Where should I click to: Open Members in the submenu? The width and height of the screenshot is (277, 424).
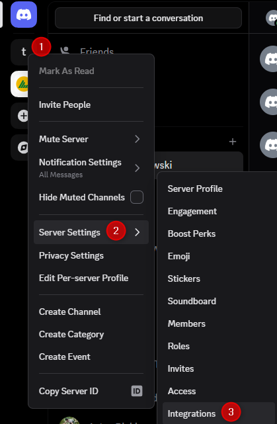point(219,323)
